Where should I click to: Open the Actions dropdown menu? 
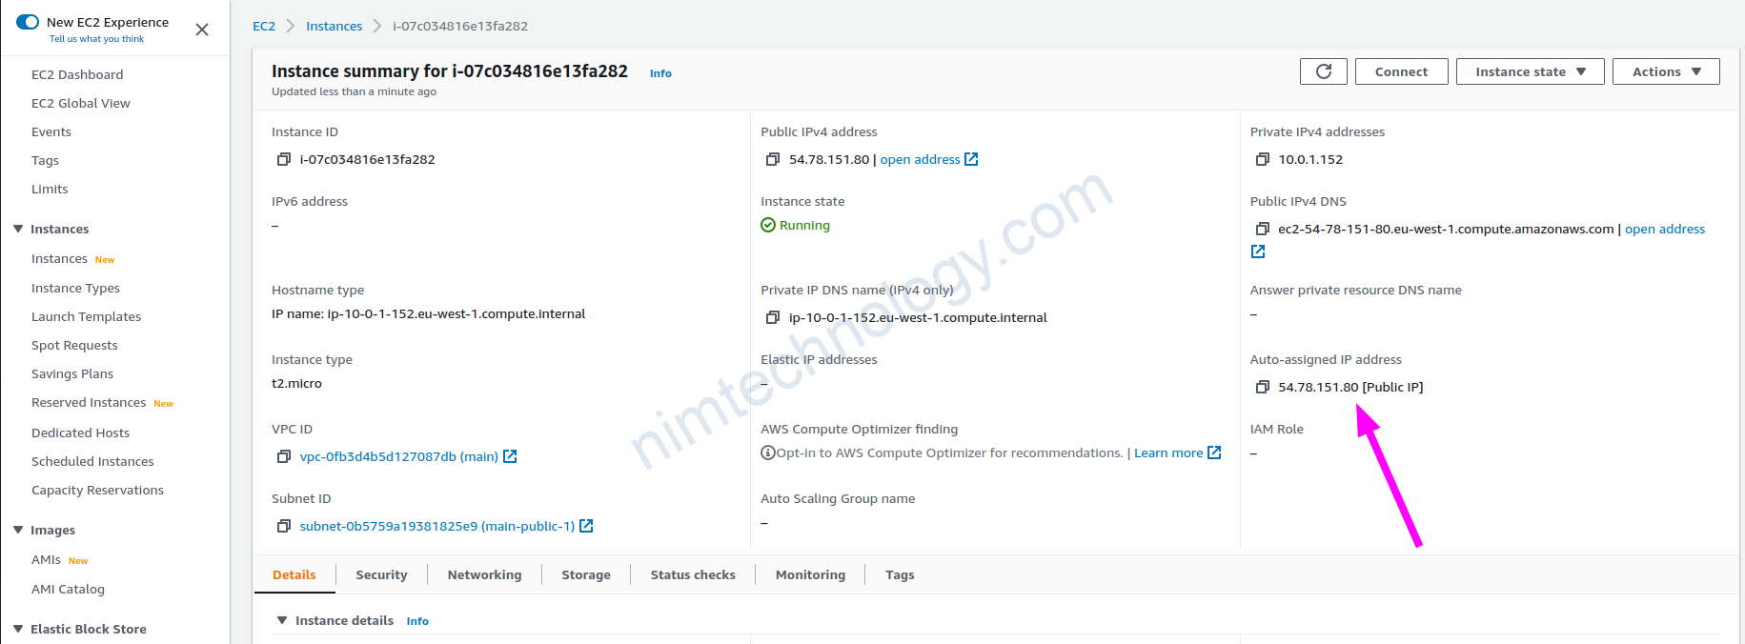(1666, 71)
